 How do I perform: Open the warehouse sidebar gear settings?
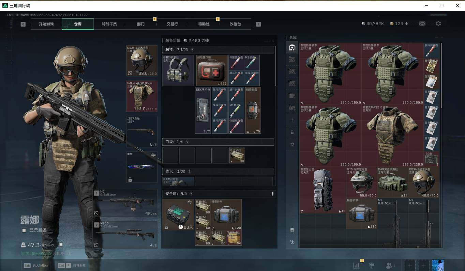(x=292, y=144)
